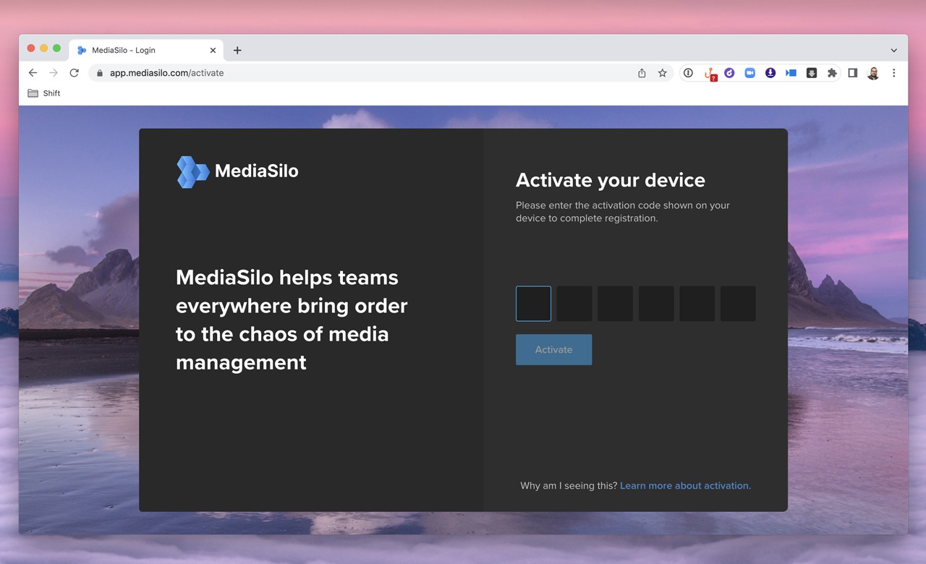926x564 pixels.
Task: Click the padlock icon in the address bar
Action: pyautogui.click(x=98, y=72)
